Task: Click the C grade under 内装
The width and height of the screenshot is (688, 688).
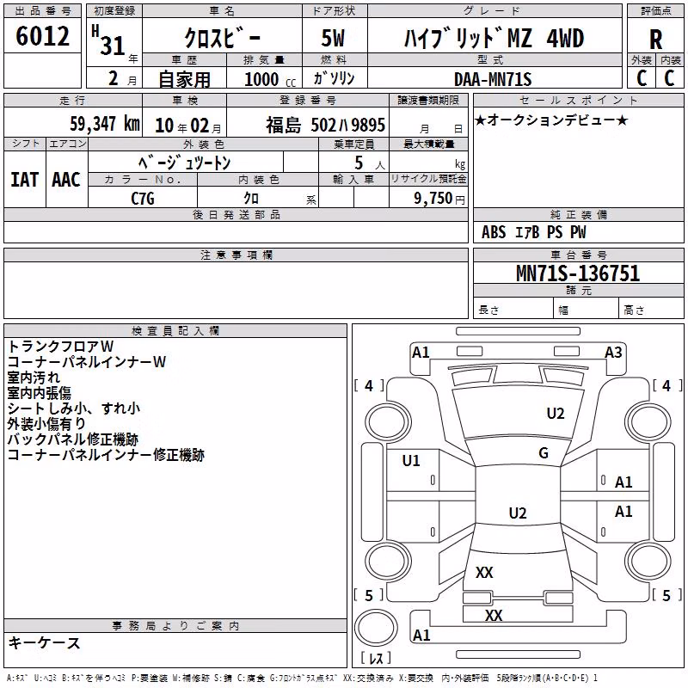Action: (x=670, y=78)
